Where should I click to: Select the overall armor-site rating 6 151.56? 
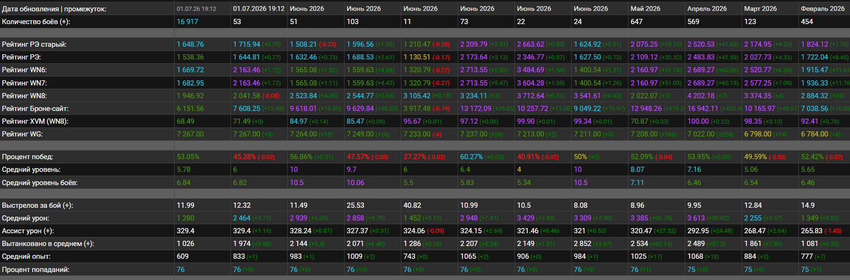(x=190, y=108)
